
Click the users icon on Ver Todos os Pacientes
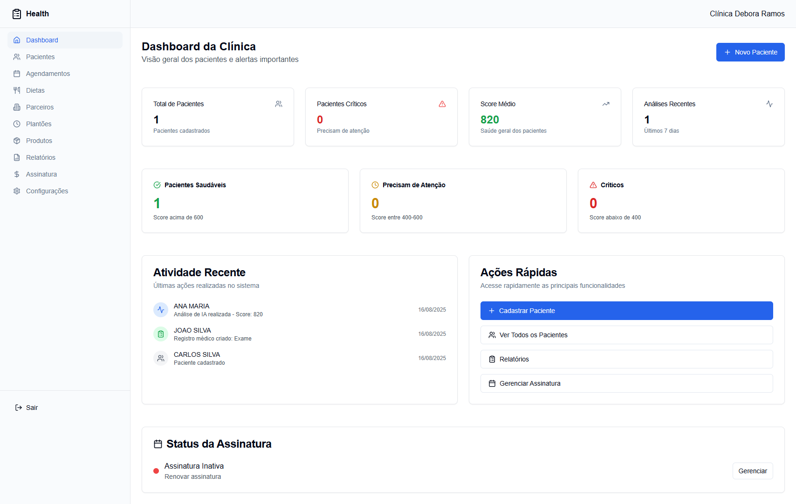click(492, 335)
